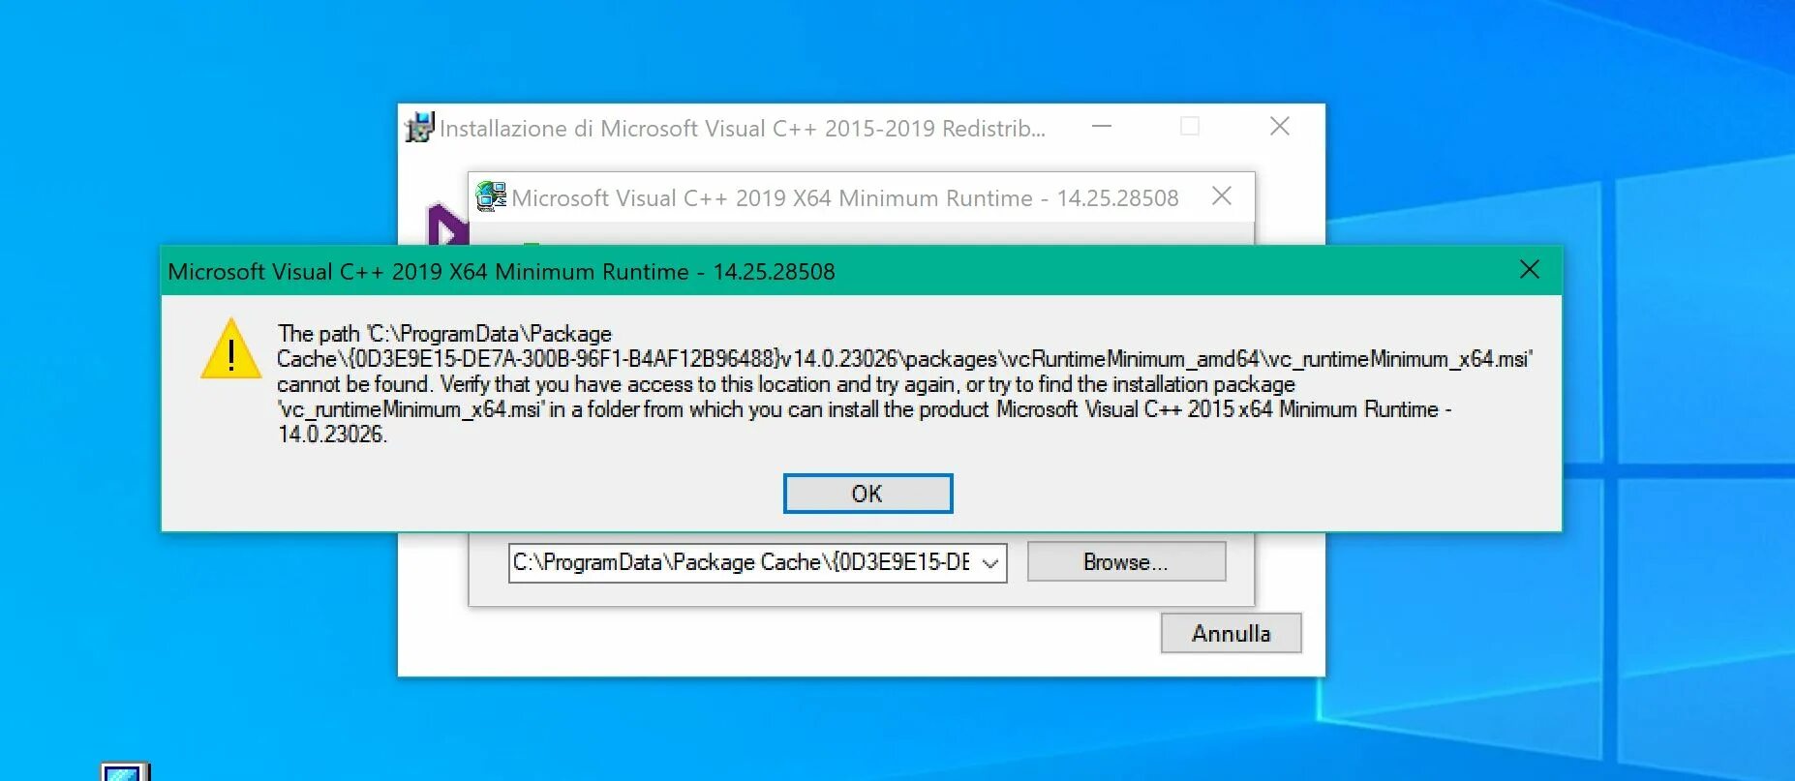Viewport: 1795px width, 781px height.
Task: Click the Minimum Runtime - 14.25.28508 grey title text
Action: (845, 198)
